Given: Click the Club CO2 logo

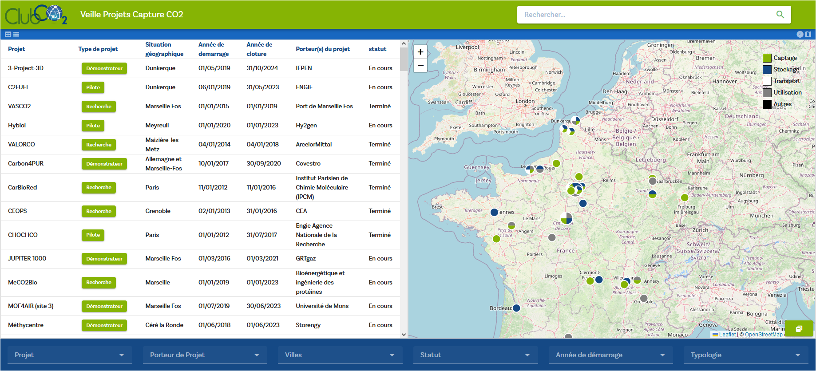Looking at the screenshot, I should [36, 15].
